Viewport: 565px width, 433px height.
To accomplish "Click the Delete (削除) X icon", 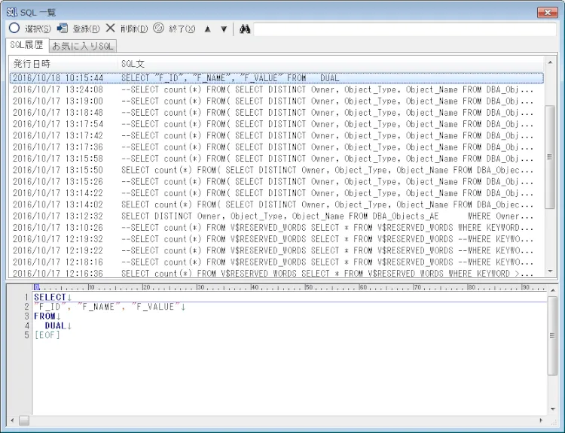I will pyautogui.click(x=110, y=28).
